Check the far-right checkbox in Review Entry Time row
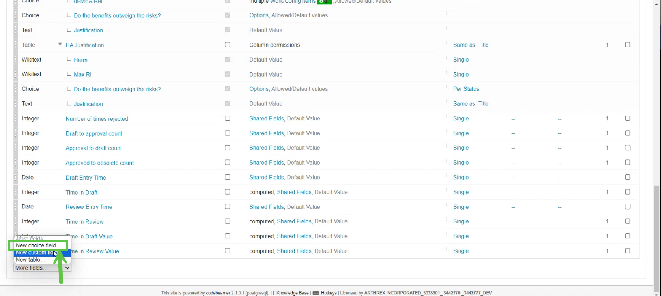661x296 pixels. point(627,206)
